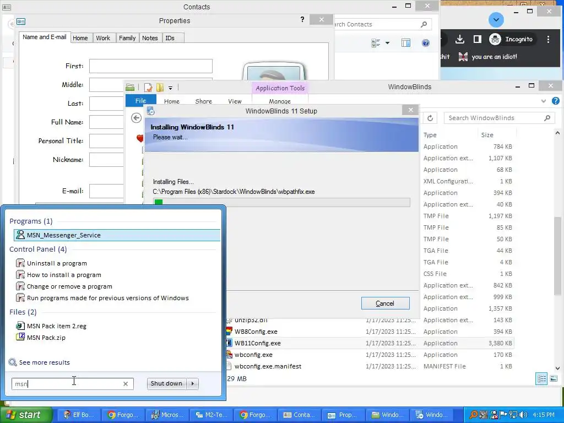Image resolution: width=564 pixels, height=423 pixels.
Task: Click the Search WindowBlinds magnifier icon
Action: coord(547,118)
